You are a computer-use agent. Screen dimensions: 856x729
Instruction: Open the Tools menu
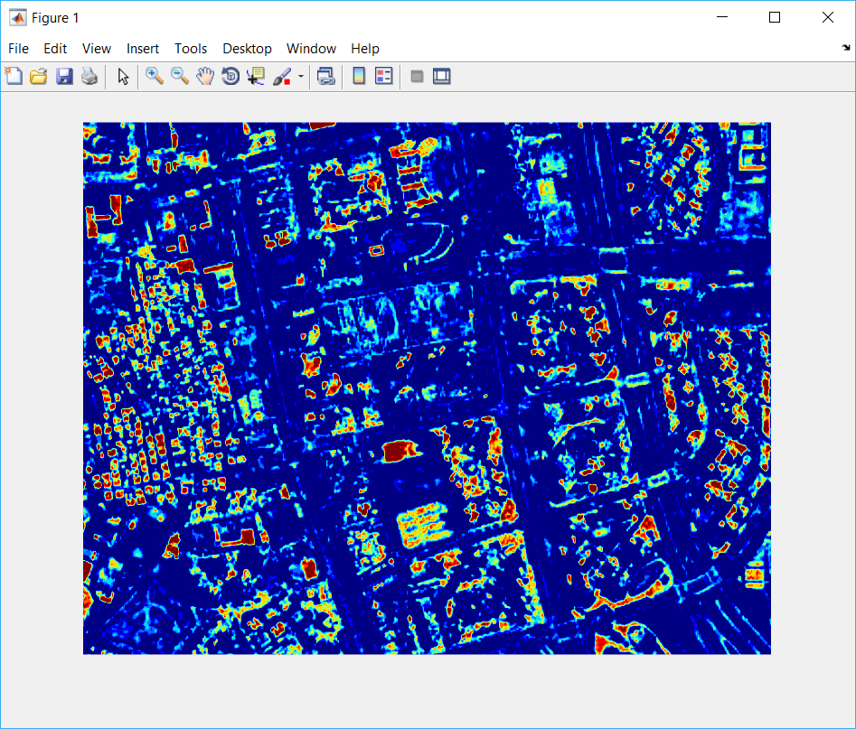[x=191, y=49]
